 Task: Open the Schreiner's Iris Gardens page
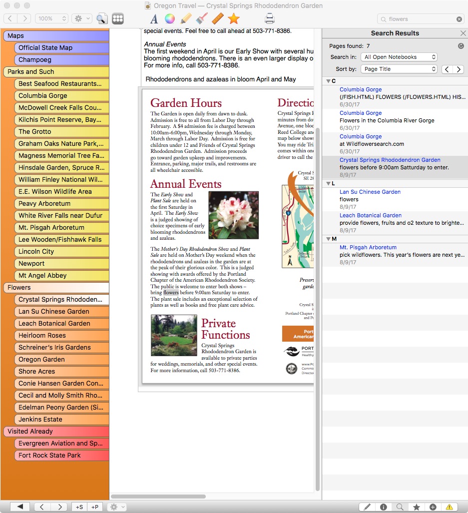[x=61, y=348]
